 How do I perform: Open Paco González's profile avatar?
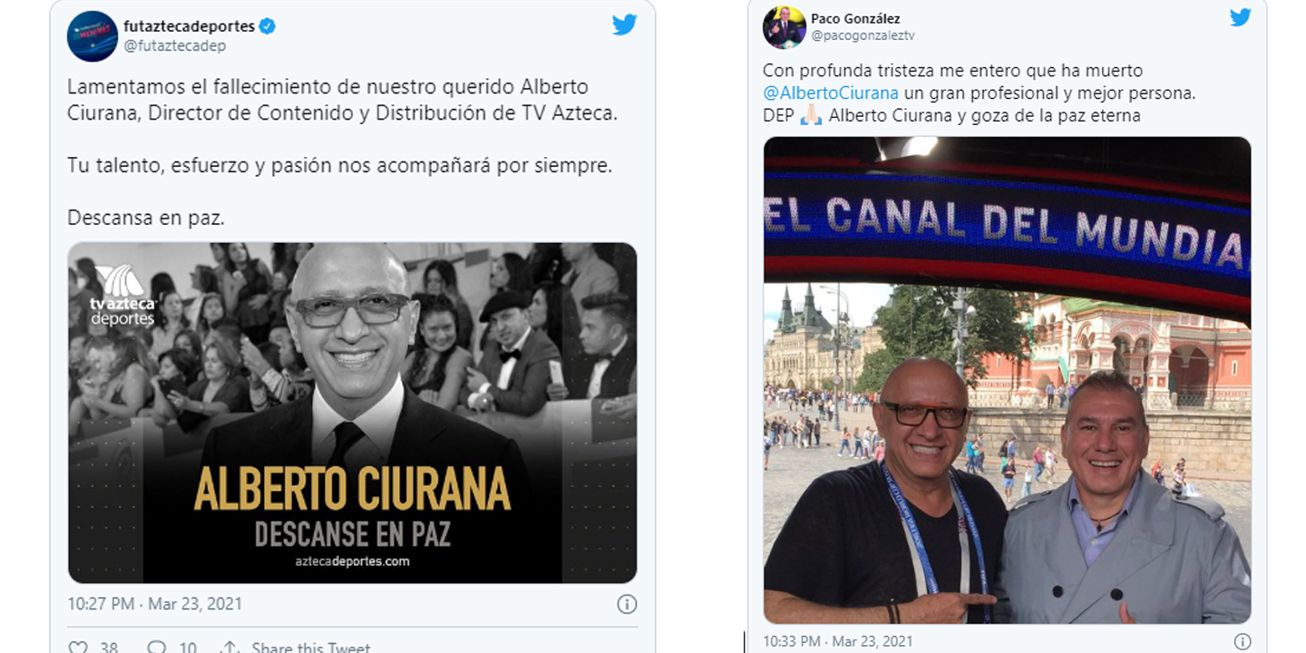click(784, 27)
